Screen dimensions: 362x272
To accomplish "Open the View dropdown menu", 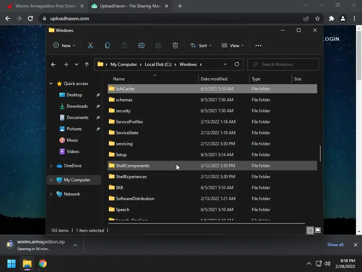I will [233, 46].
